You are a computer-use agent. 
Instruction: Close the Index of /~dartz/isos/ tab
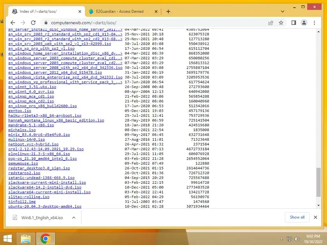pos(80,11)
